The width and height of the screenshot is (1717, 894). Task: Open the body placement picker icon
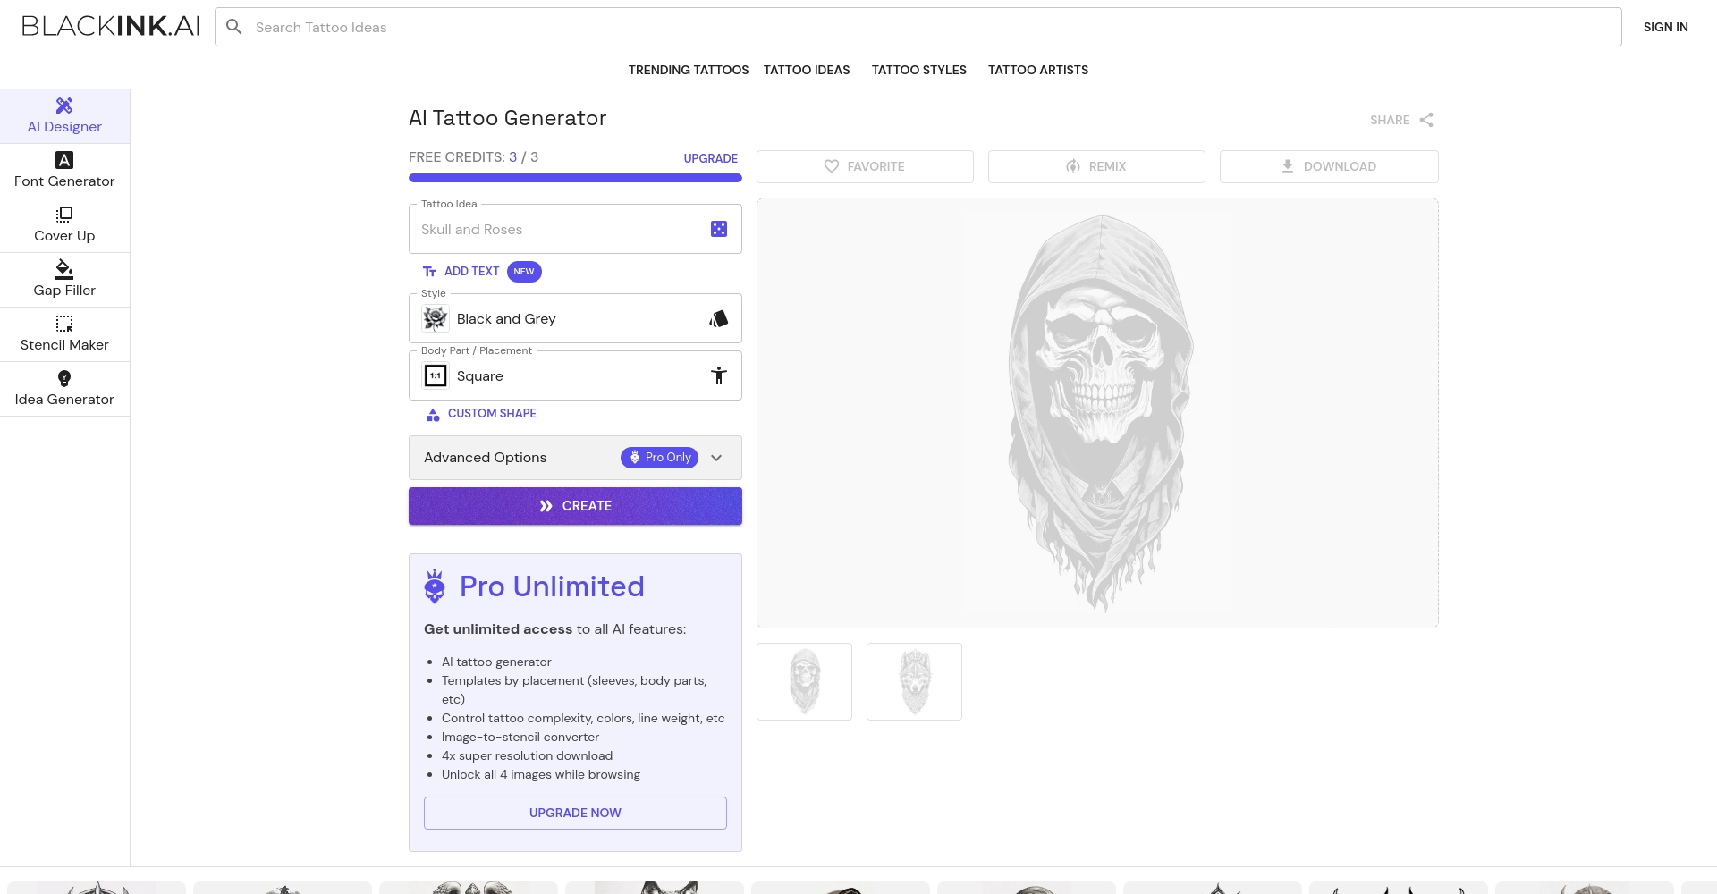pyautogui.click(x=719, y=375)
